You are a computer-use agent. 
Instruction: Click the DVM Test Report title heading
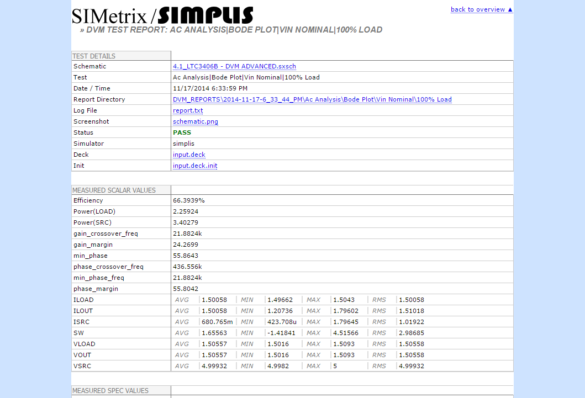click(234, 30)
